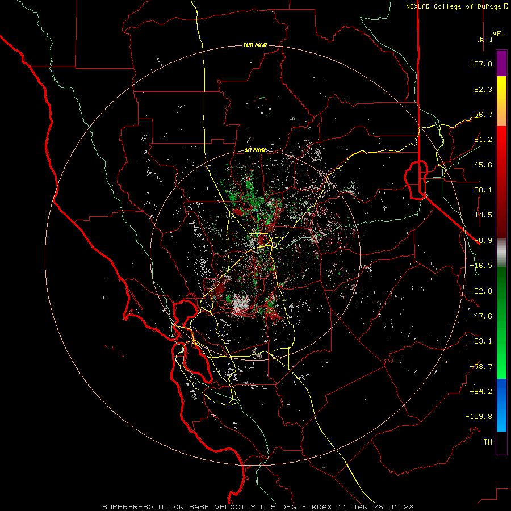Click the -94.2 velocity scale value
The height and width of the screenshot is (511, 511).
pos(481,392)
